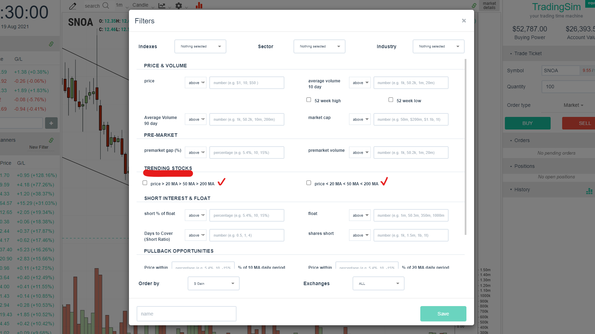
Task: Click the Save filter button
Action: coord(443,314)
